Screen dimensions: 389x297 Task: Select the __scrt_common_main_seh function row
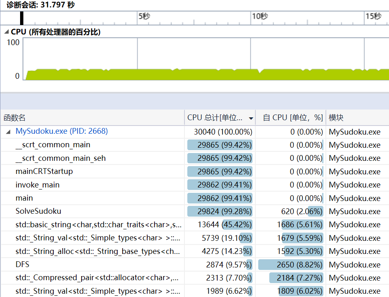(61, 158)
